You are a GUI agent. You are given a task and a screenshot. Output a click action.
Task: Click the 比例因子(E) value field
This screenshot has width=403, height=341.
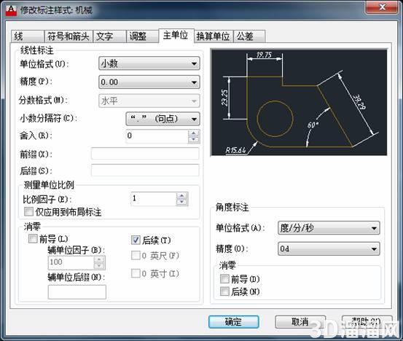[154, 199]
